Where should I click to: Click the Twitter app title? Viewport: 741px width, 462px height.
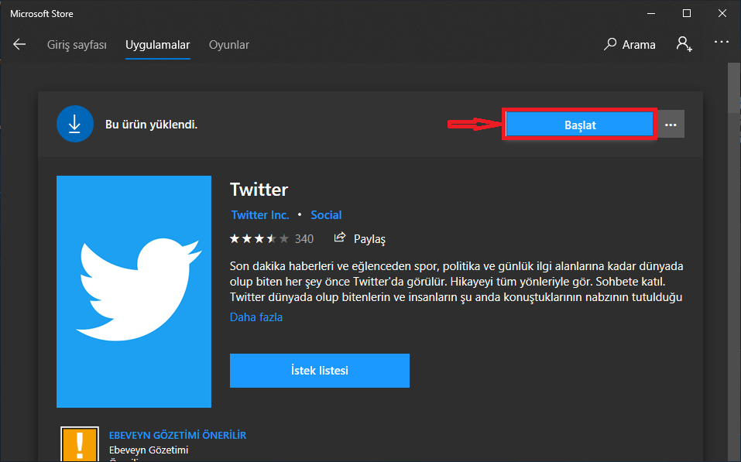click(x=259, y=190)
